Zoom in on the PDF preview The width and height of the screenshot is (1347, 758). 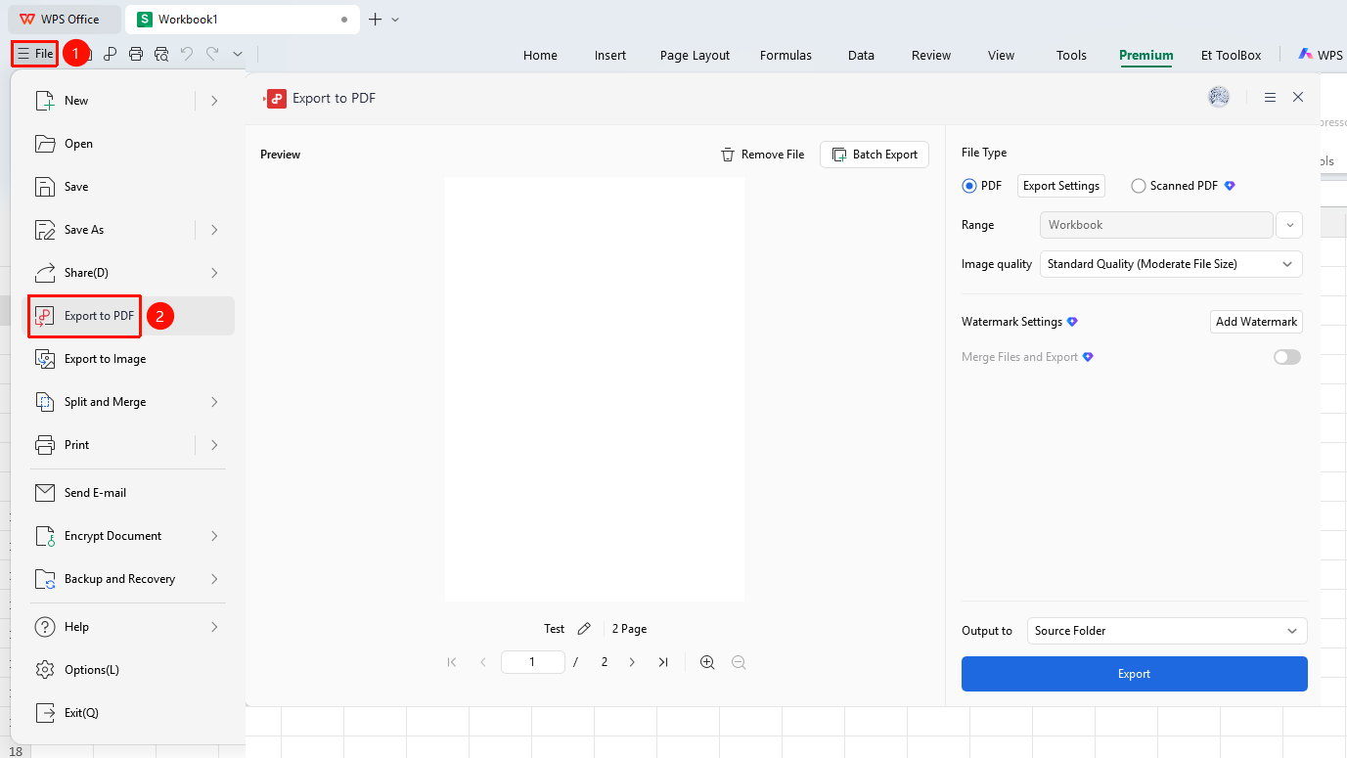[x=707, y=662]
